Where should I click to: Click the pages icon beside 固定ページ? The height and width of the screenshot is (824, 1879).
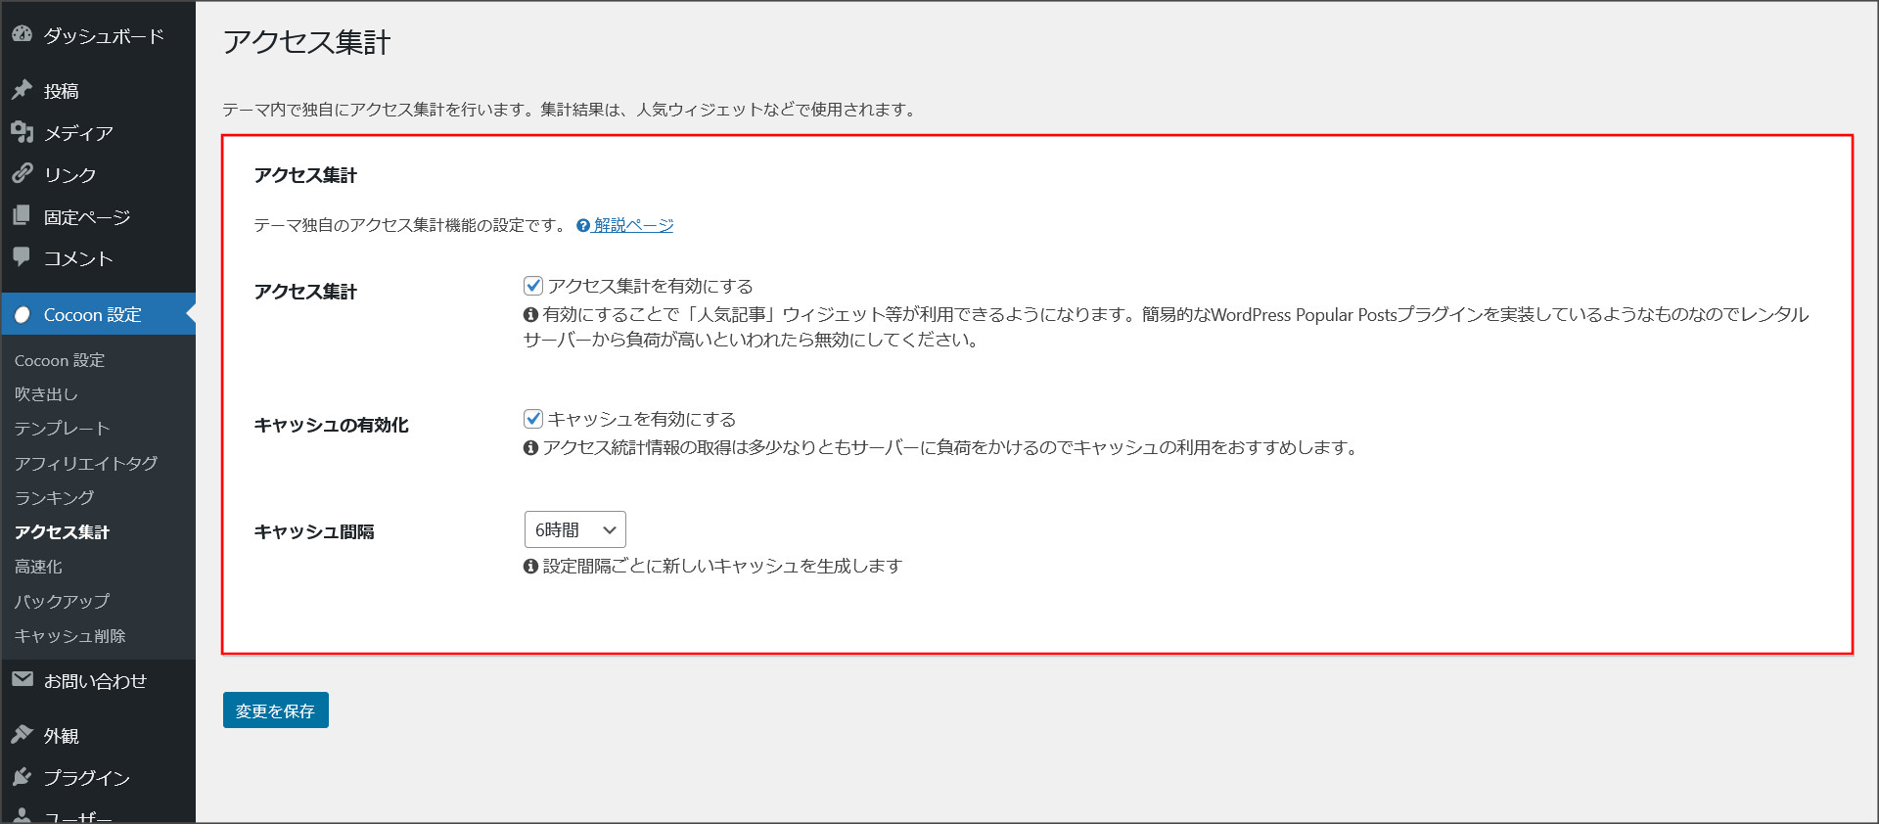point(23,215)
